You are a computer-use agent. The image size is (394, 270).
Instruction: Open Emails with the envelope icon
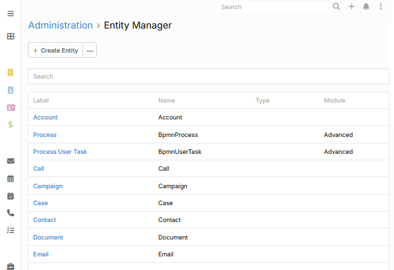(x=10, y=161)
